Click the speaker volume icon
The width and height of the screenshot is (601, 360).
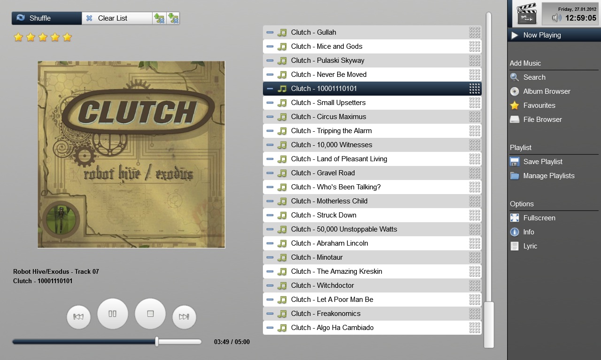557,18
